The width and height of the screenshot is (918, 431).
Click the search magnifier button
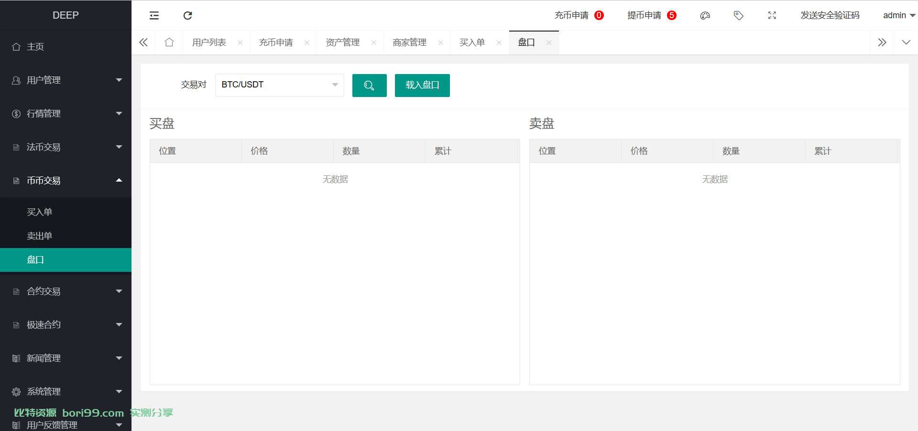pos(369,86)
